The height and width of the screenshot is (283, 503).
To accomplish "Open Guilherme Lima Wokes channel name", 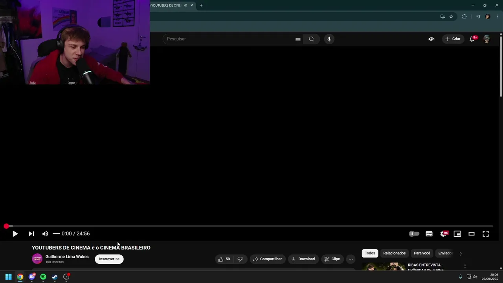I will [67, 257].
